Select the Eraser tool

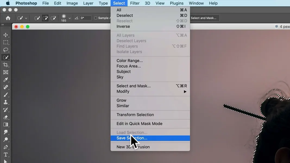[6, 117]
